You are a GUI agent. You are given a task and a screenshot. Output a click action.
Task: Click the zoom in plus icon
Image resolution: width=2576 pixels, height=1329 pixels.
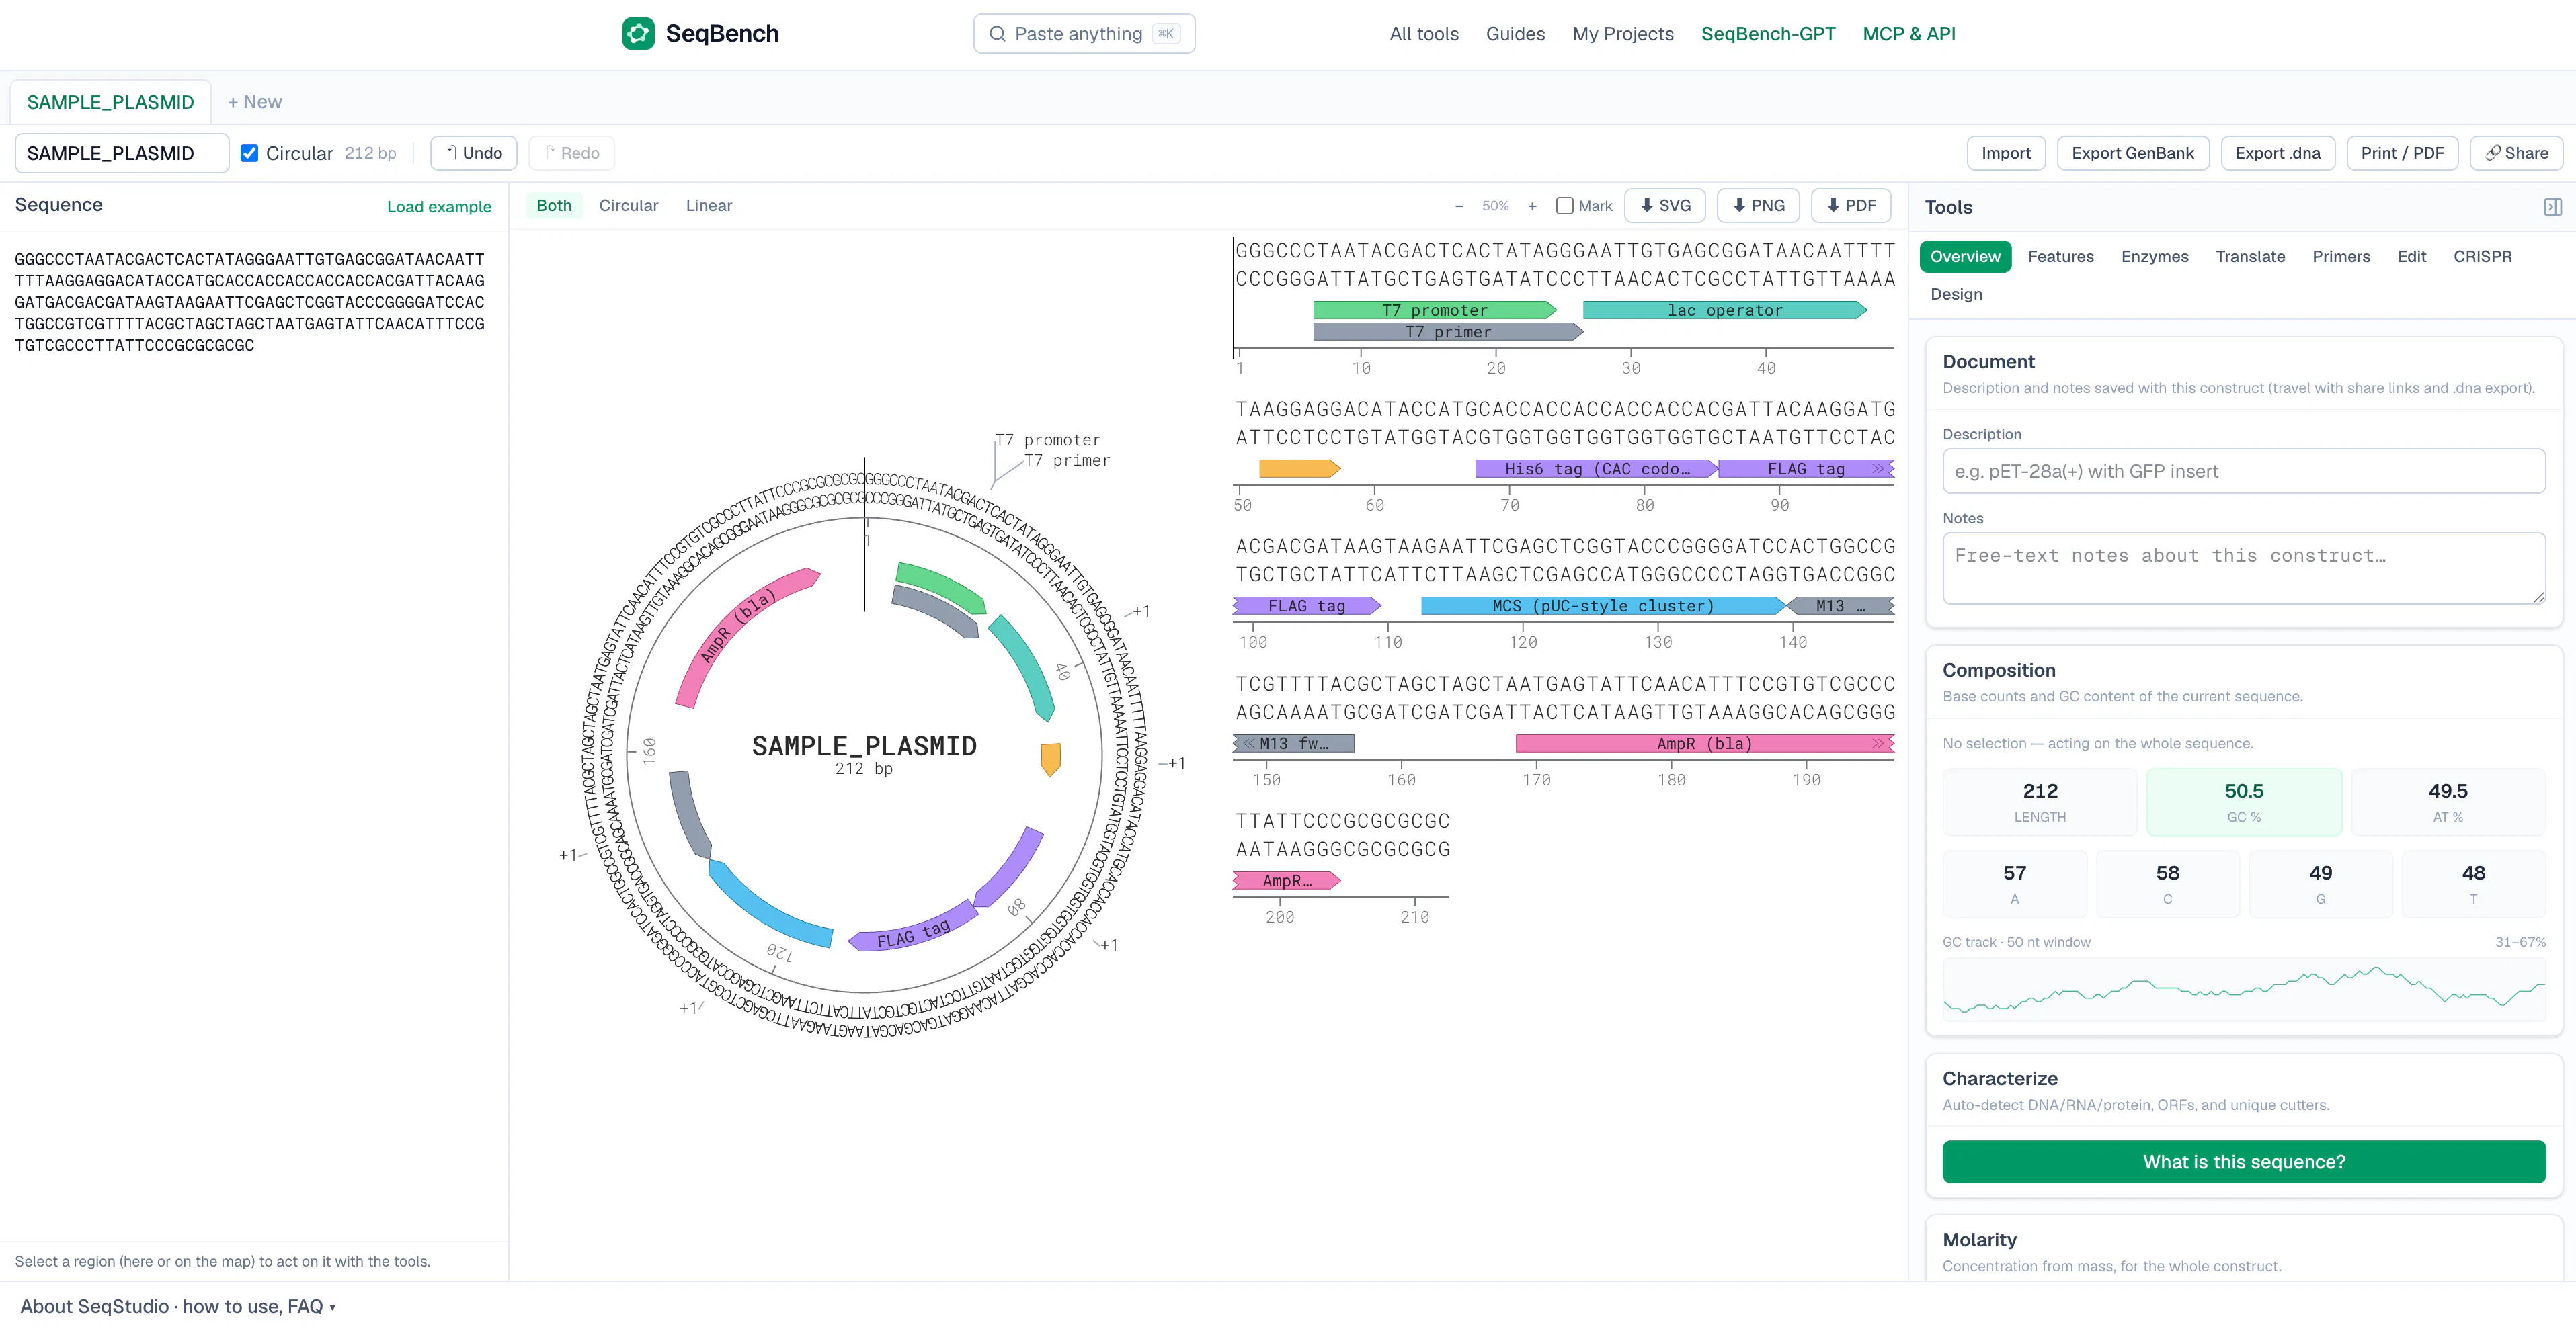coord(1532,206)
